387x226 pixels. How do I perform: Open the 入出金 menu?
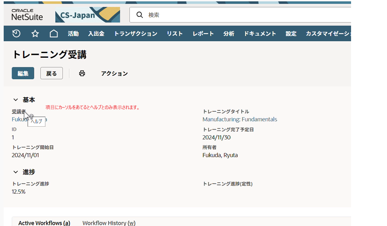(x=96, y=34)
